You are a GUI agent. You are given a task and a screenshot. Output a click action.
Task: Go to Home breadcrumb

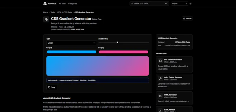pos(45,12)
